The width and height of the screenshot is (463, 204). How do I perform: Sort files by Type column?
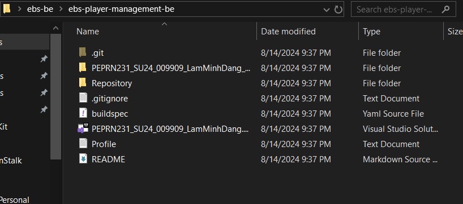(x=371, y=32)
